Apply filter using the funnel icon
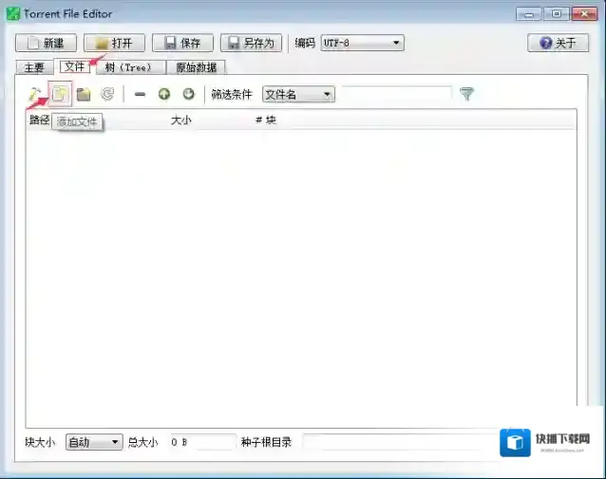Image resolution: width=606 pixels, height=479 pixels. tap(466, 94)
